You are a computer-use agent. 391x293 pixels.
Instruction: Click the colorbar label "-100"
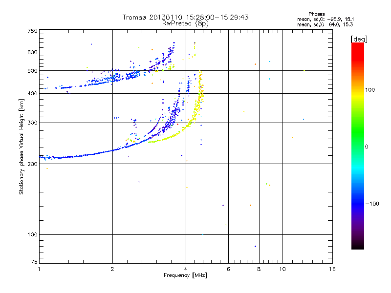(x=372, y=204)
